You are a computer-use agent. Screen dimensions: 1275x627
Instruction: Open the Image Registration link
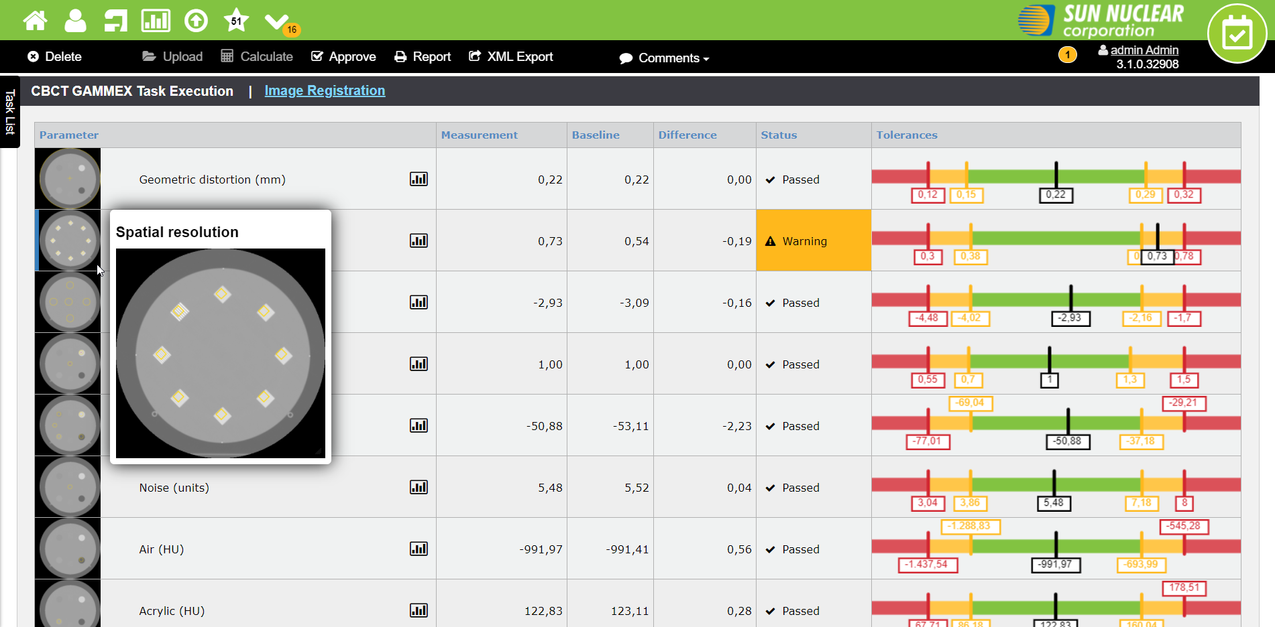coord(325,90)
